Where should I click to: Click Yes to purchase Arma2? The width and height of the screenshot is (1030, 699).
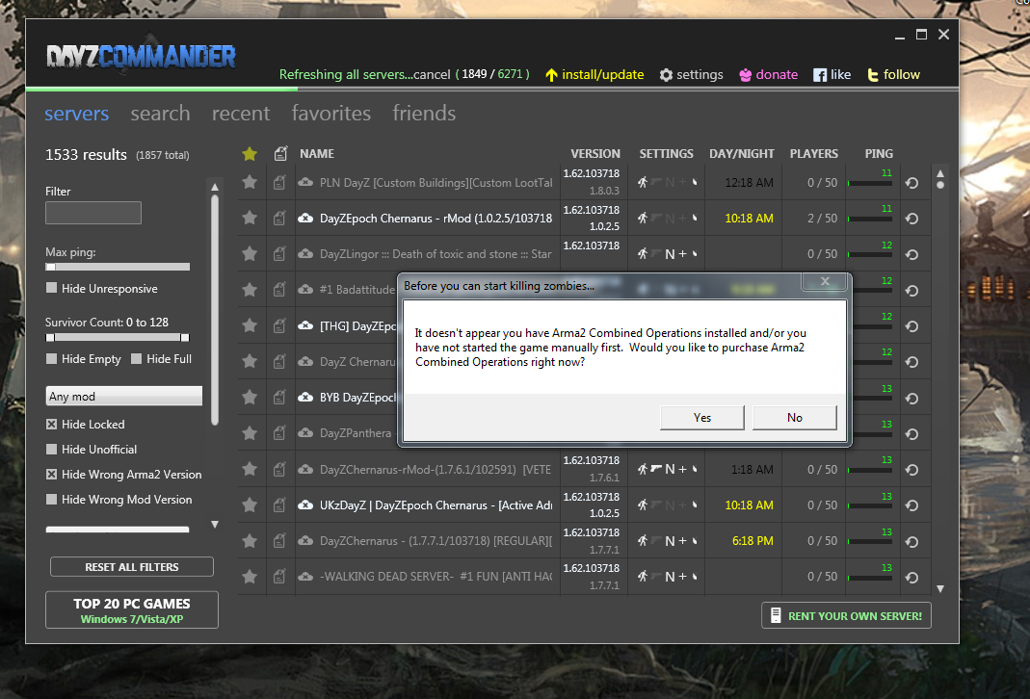tap(702, 418)
